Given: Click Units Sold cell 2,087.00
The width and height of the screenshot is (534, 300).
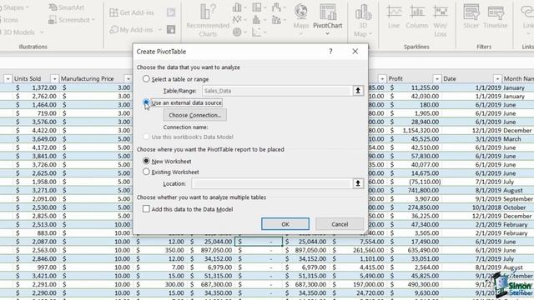Looking at the screenshot, I should (x=36, y=242).
